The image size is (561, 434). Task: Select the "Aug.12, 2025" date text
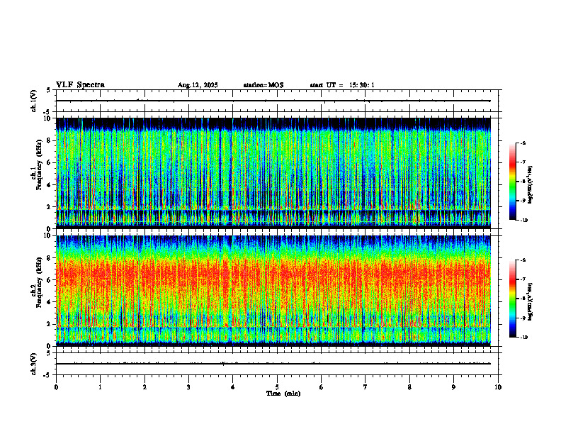click(198, 85)
